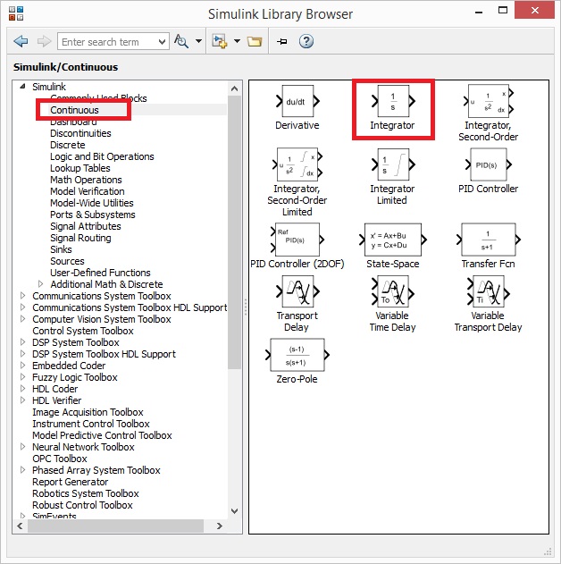Expand the HDL Verifier node
This screenshot has width=561, height=564.
[22, 400]
